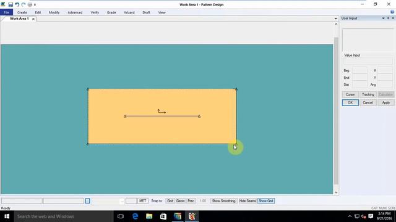The image size is (396, 222).
Task: Open the Windows Start menu
Action: (7, 216)
